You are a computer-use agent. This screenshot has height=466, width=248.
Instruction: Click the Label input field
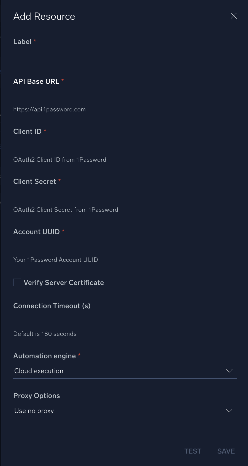pyautogui.click(x=125, y=57)
